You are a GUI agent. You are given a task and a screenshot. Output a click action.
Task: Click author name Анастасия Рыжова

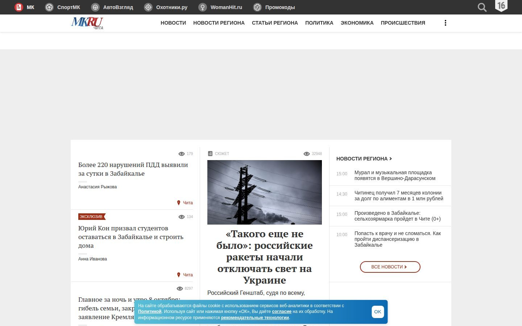pyautogui.click(x=98, y=187)
